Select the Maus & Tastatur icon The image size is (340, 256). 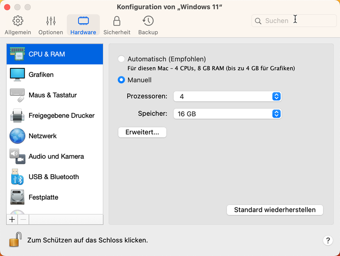point(17,95)
